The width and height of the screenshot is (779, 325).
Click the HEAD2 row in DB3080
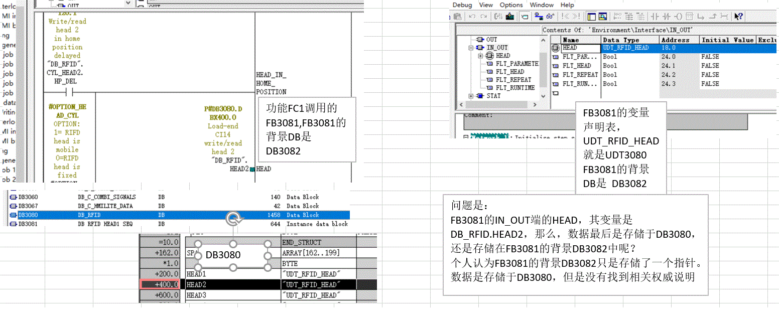coord(257,285)
